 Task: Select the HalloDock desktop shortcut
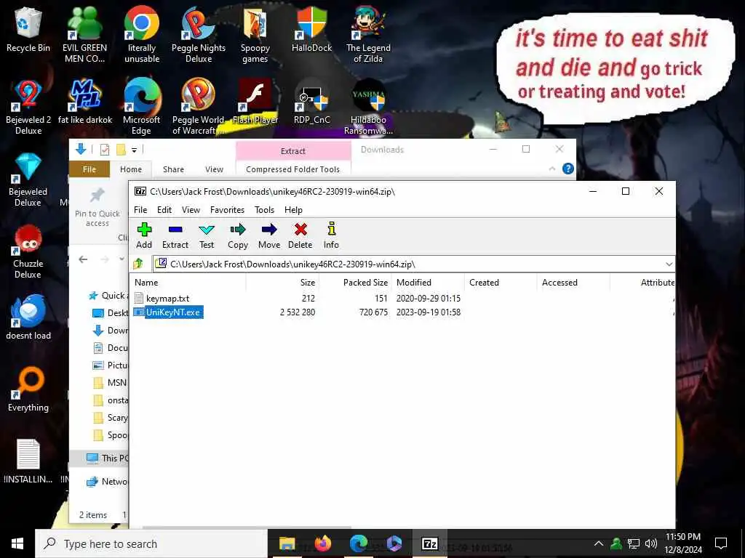pos(311,29)
